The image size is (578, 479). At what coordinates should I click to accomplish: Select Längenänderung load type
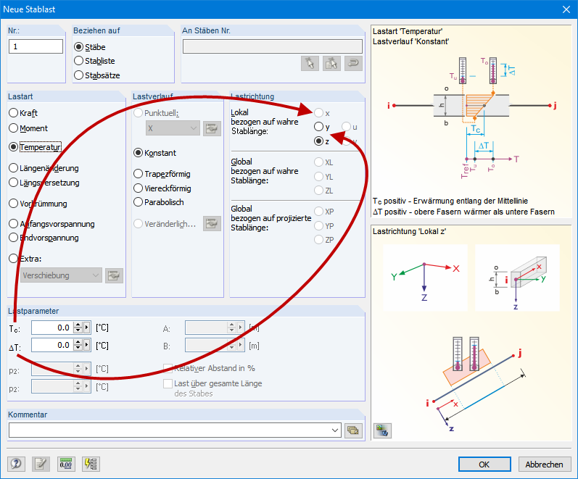coord(13,168)
